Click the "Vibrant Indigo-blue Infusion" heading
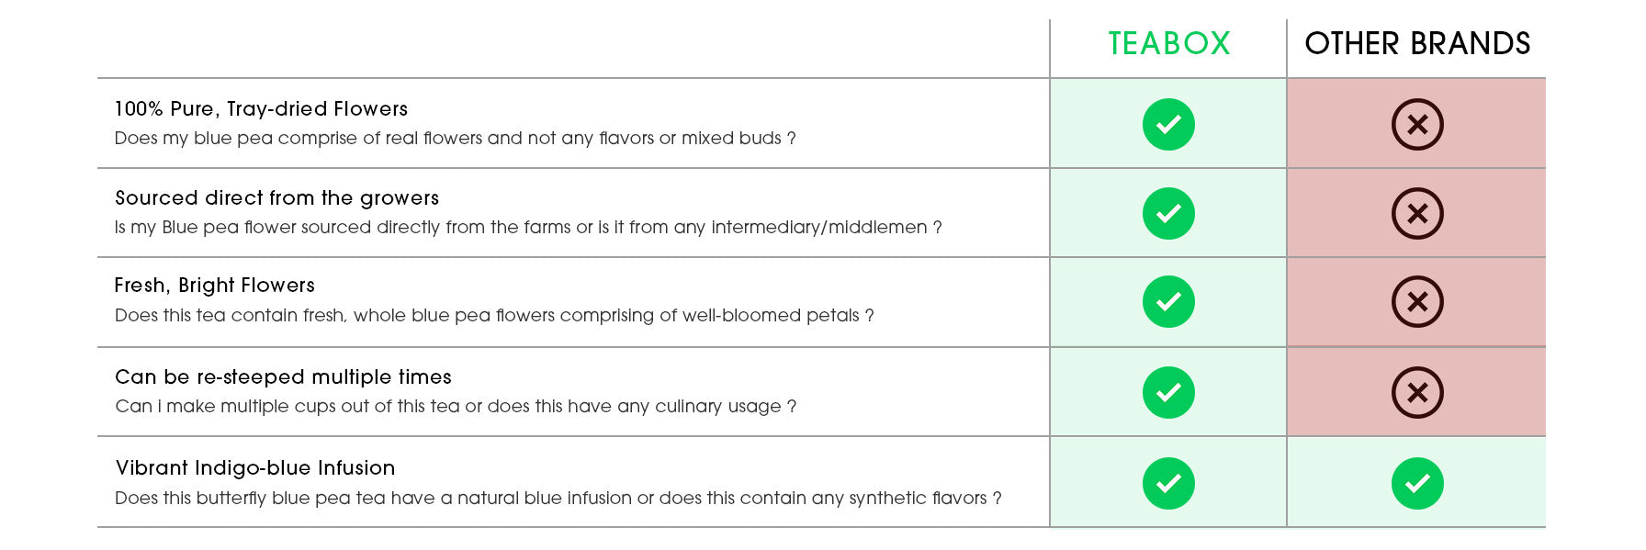The width and height of the screenshot is (1646, 550). click(255, 467)
